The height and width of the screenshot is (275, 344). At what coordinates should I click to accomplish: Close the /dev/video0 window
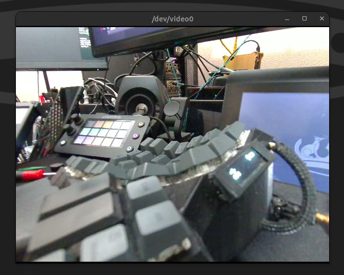tap(322, 18)
